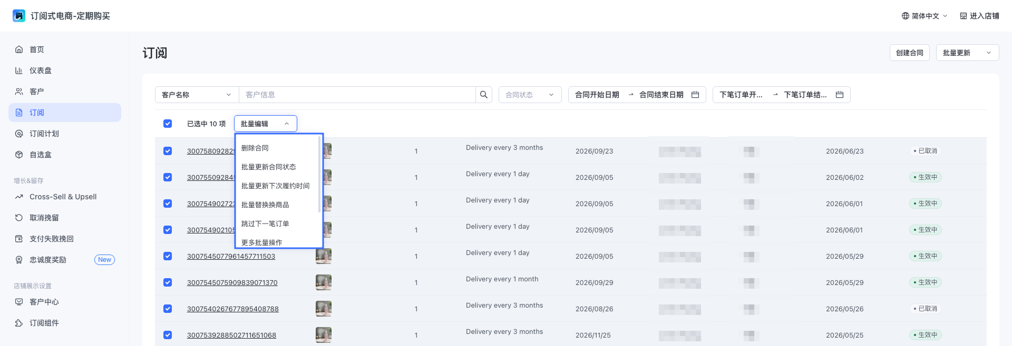Click the 进入店铺 store icon
The width and height of the screenshot is (1012, 346).
[964, 16]
